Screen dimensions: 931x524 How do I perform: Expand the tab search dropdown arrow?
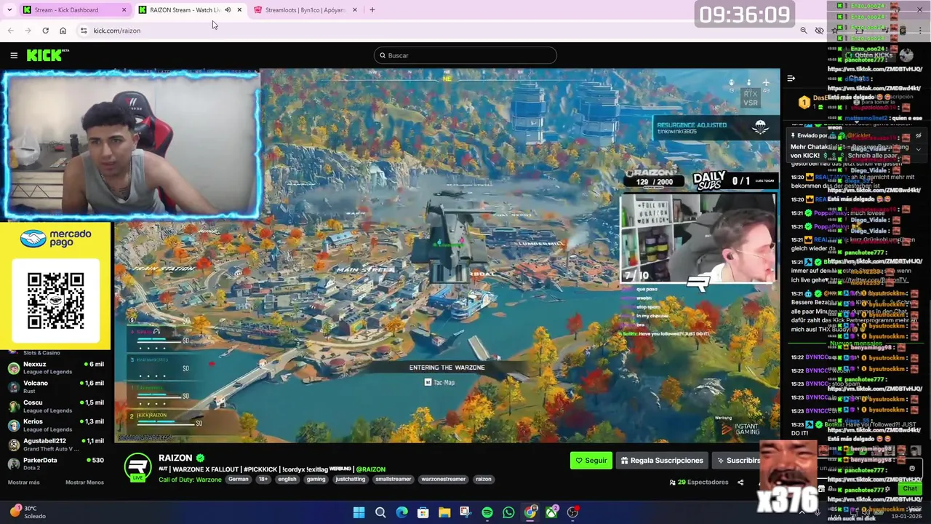tap(9, 10)
